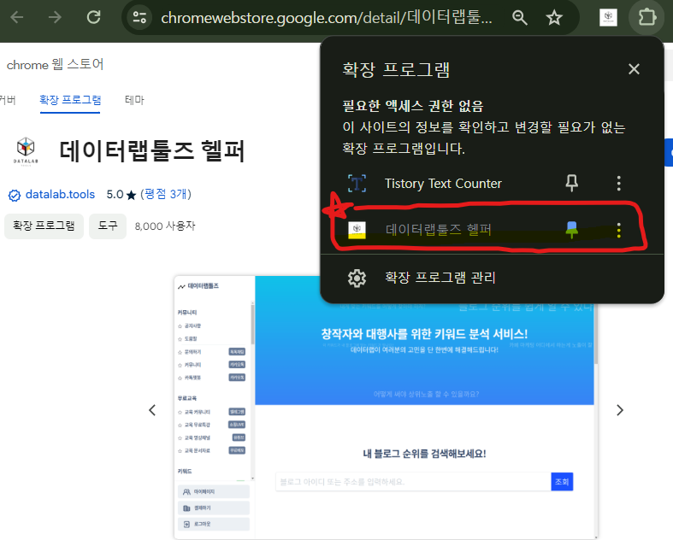Click the 8,000 사용자 text
Viewport: 673px width, 540px height.
[x=165, y=226]
